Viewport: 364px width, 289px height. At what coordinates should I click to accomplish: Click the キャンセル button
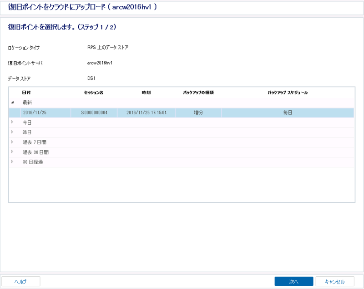(x=335, y=281)
